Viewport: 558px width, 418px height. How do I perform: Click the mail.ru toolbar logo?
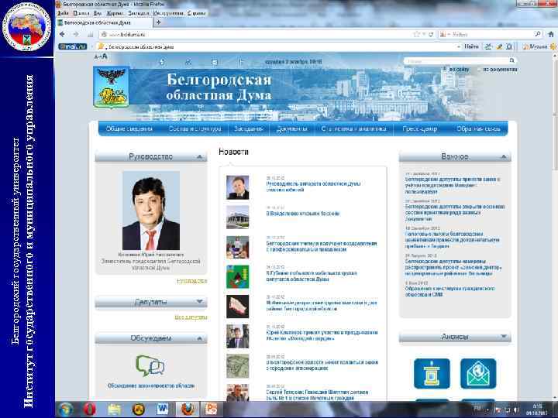point(73,46)
